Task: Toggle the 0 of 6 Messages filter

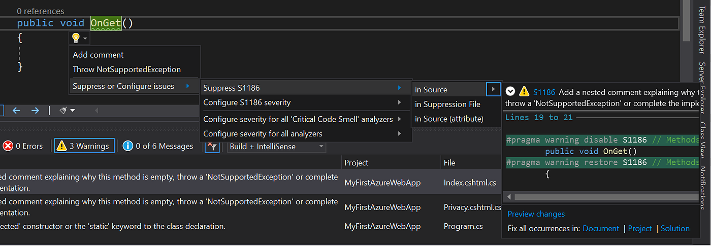Action: (158, 146)
